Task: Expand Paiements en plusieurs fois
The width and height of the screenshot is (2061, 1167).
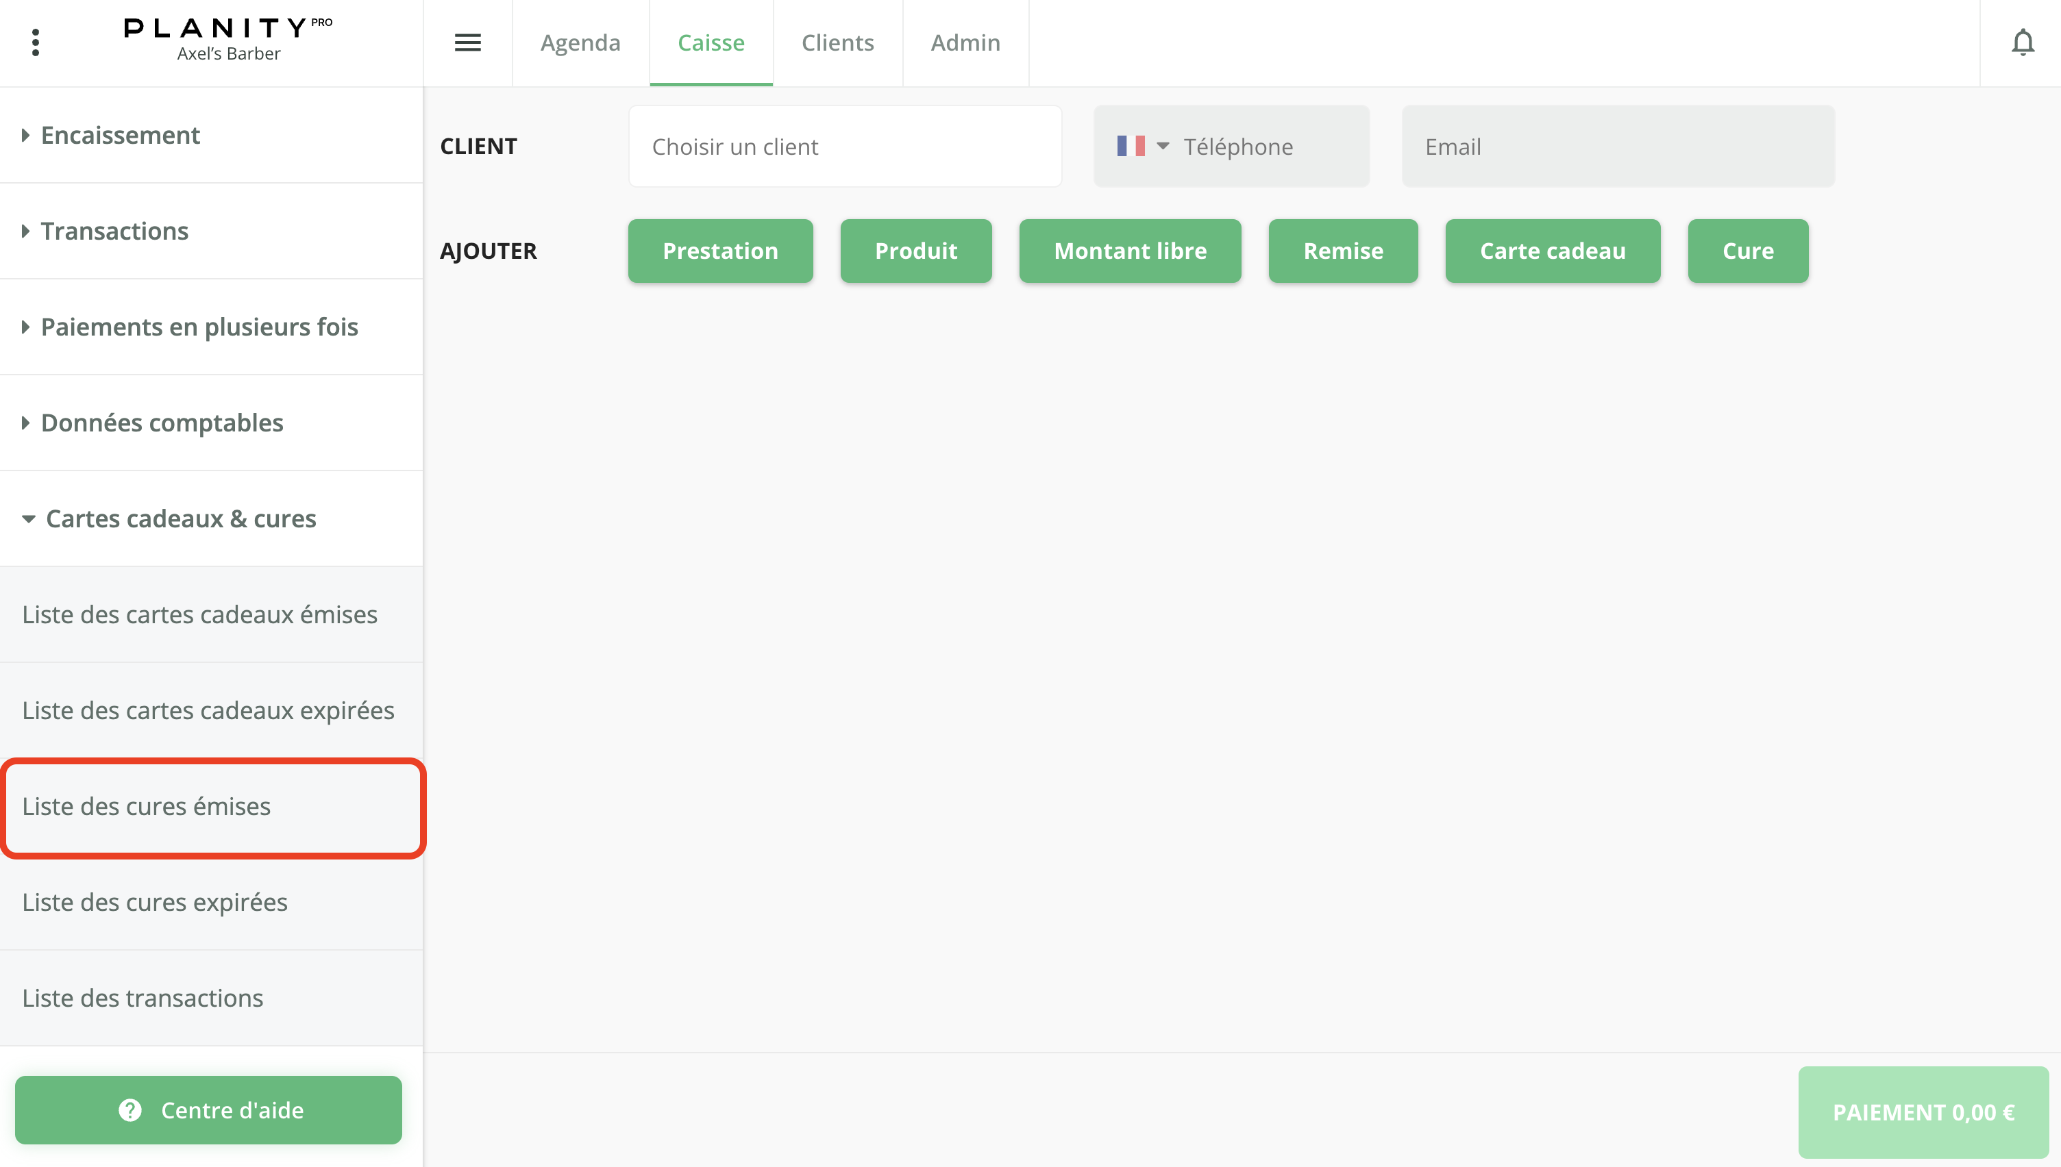Action: click(199, 327)
